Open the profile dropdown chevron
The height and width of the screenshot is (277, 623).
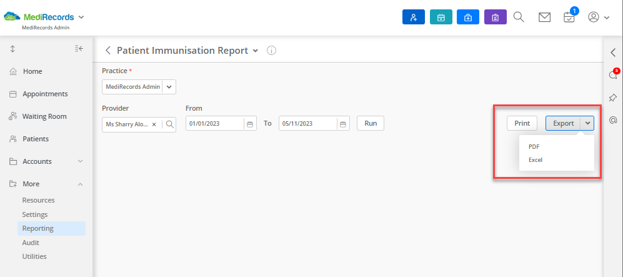click(x=607, y=18)
